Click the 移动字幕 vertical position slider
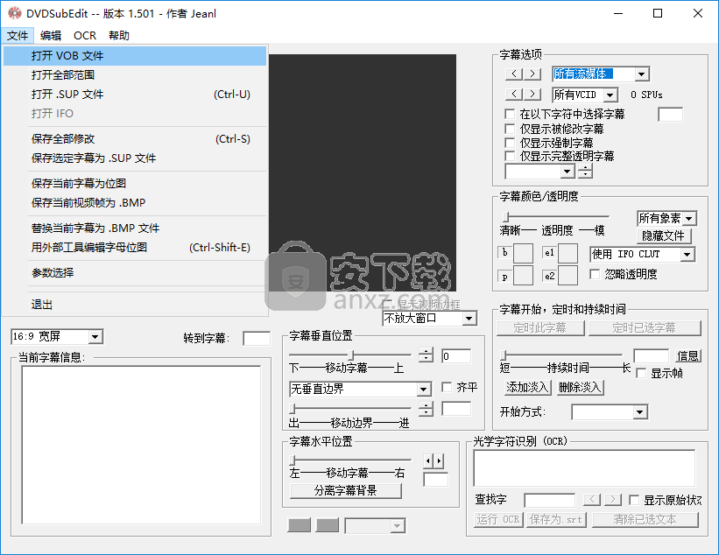 tap(350, 355)
